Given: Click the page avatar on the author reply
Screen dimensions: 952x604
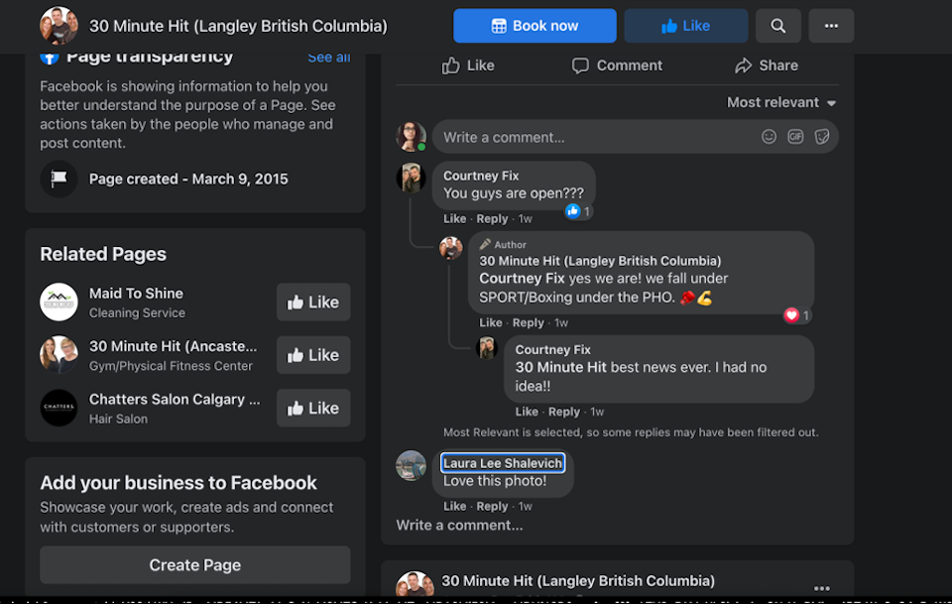Looking at the screenshot, I should pos(451,248).
